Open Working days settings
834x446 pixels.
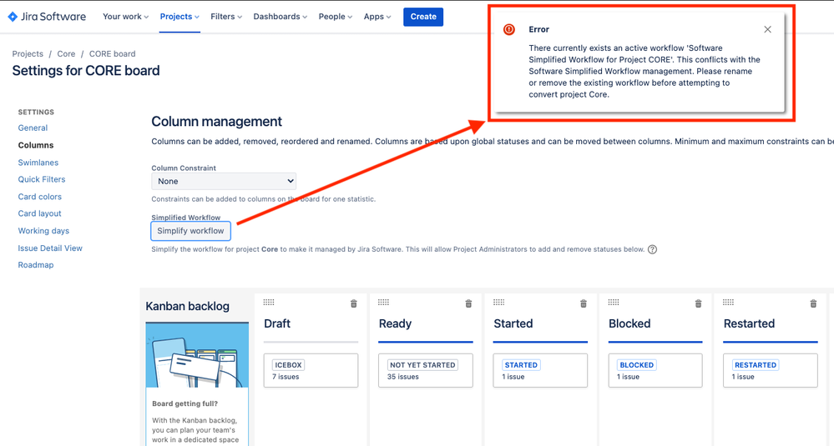[43, 231]
